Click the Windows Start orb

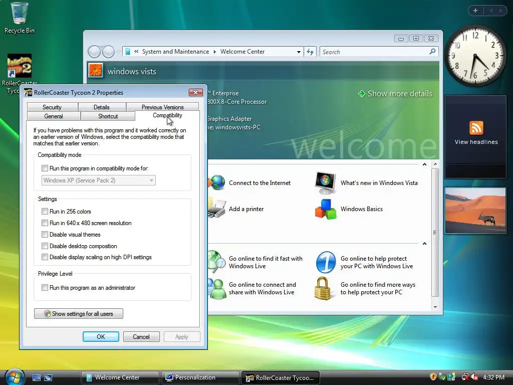(x=15, y=377)
